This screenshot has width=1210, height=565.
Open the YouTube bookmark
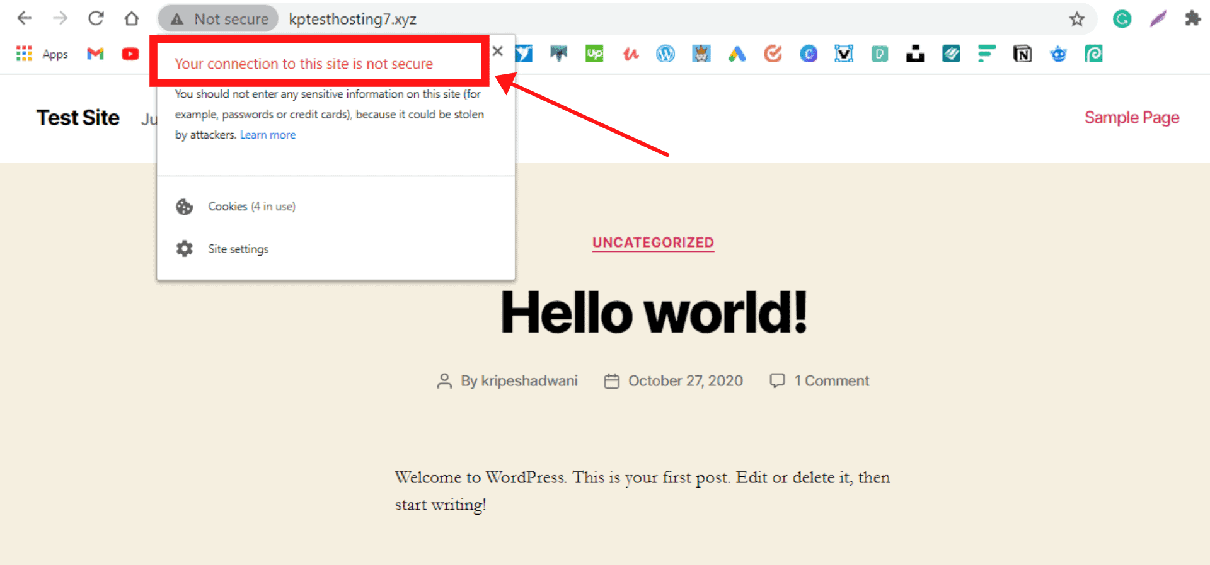(x=130, y=54)
